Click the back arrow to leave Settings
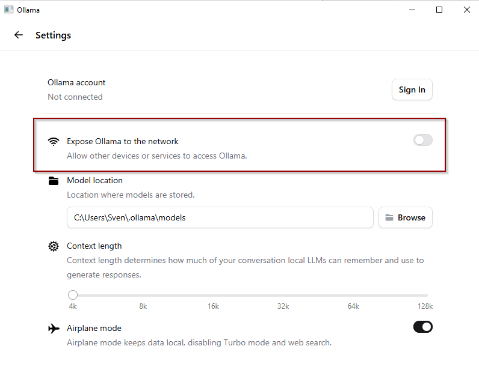The image size is (479, 370). (x=19, y=35)
